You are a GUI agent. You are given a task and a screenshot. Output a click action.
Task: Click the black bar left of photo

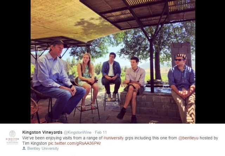[x=15, y=61]
